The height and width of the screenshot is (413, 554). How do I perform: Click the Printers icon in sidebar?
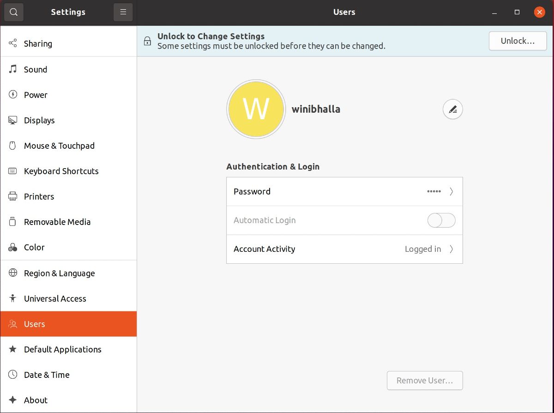tap(13, 196)
